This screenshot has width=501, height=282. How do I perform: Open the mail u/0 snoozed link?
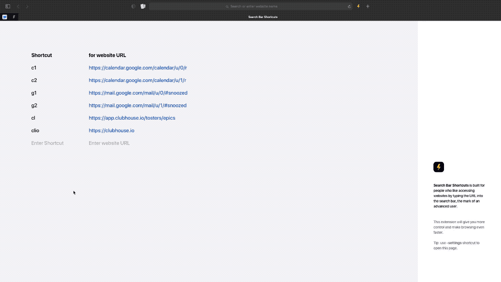pos(138,93)
